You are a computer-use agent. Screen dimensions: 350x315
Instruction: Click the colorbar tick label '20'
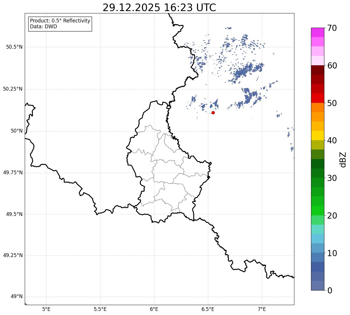(x=332, y=216)
